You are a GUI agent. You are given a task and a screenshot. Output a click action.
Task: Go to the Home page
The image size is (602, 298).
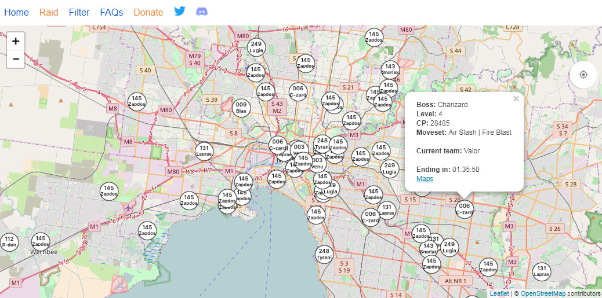(16, 13)
